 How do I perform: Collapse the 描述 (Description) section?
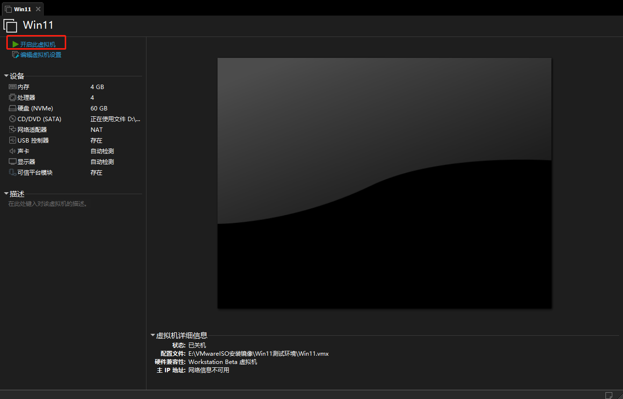[6, 194]
